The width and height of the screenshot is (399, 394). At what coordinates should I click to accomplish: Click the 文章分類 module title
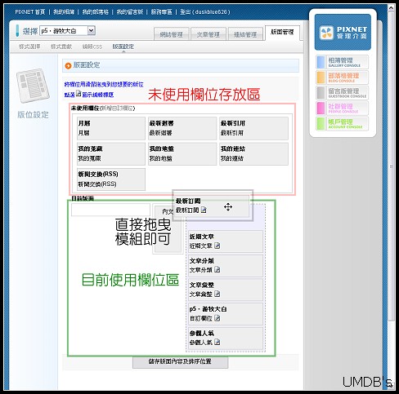coord(202,260)
